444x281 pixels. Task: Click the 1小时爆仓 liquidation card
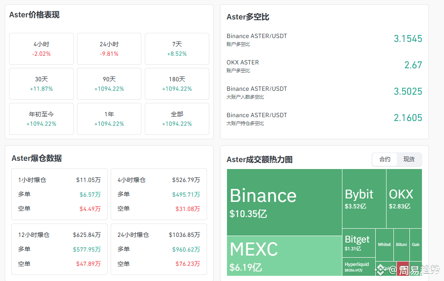pos(60,194)
